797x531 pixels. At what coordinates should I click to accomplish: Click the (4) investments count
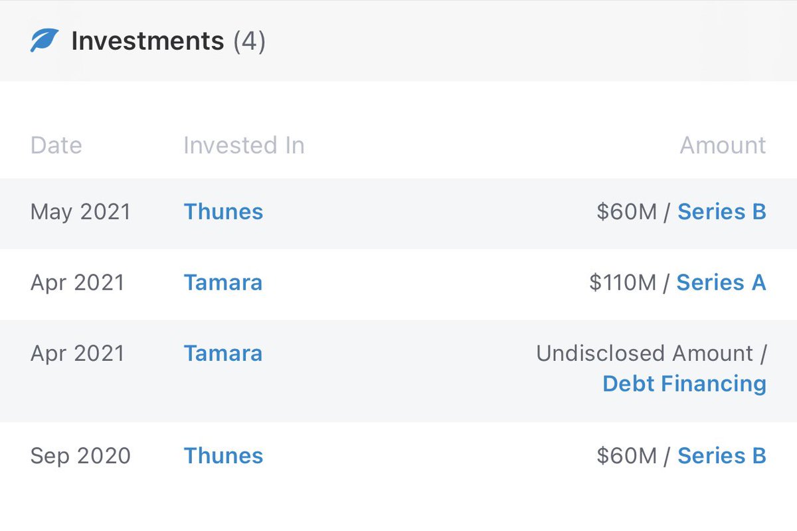point(249,41)
